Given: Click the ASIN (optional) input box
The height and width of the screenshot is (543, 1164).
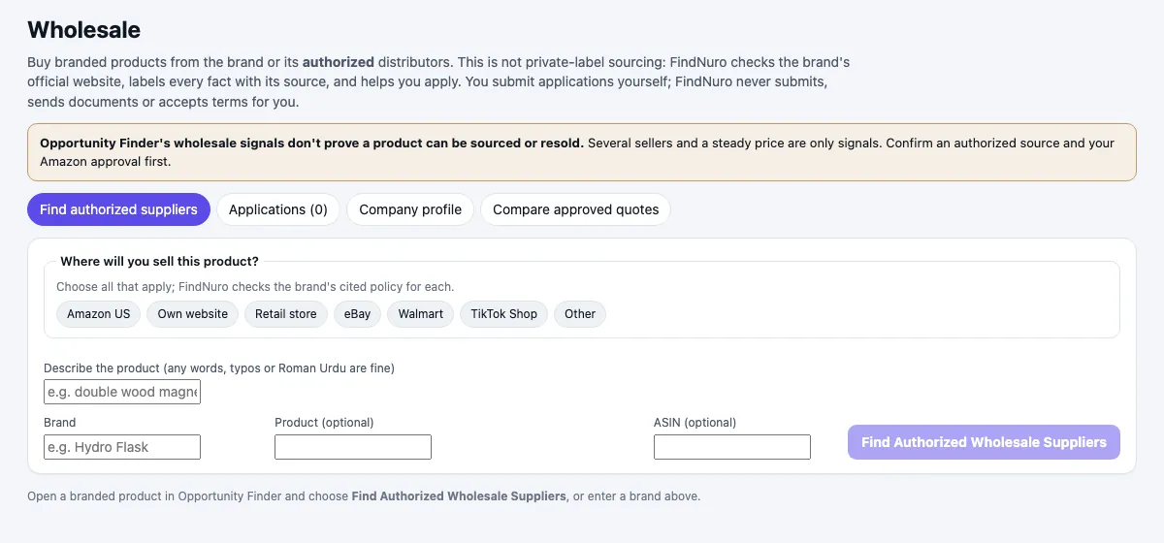Looking at the screenshot, I should point(732,447).
